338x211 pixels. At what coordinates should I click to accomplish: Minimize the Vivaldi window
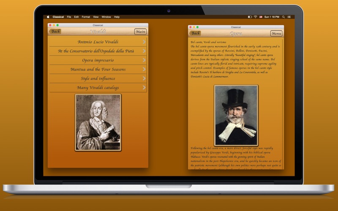pos(54,25)
